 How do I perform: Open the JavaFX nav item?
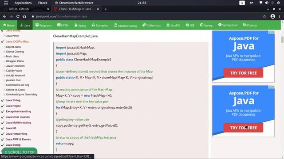click(173, 25)
